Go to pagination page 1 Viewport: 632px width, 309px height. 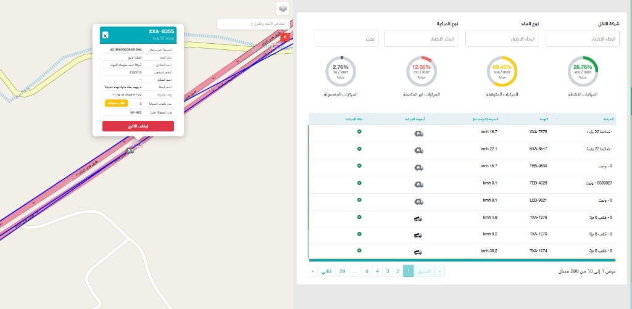409,271
